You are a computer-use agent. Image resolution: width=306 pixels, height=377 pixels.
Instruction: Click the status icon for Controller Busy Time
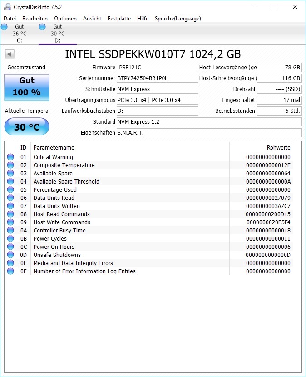coord(10,230)
